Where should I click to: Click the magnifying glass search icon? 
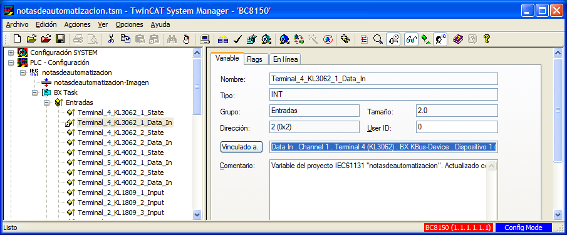pyautogui.click(x=378, y=39)
